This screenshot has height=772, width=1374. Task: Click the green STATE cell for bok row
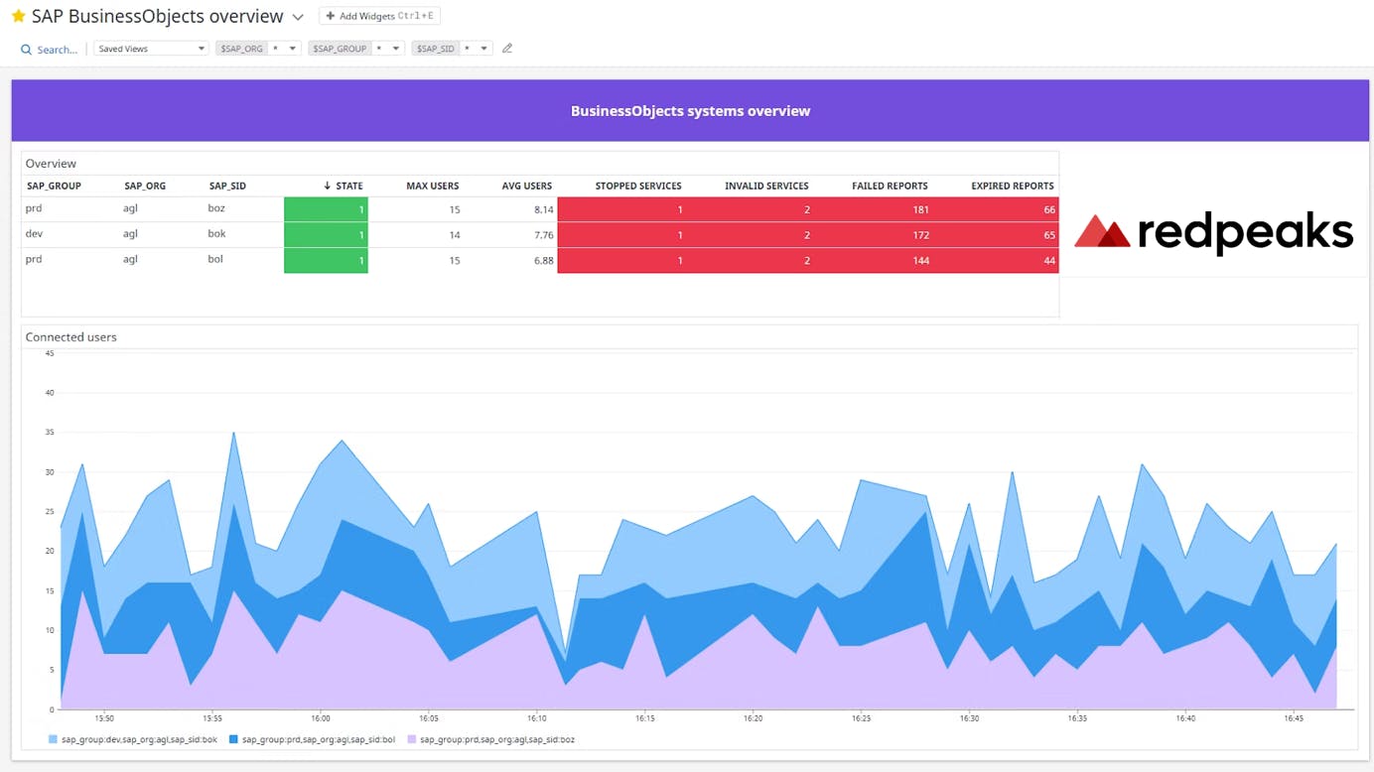(x=326, y=234)
